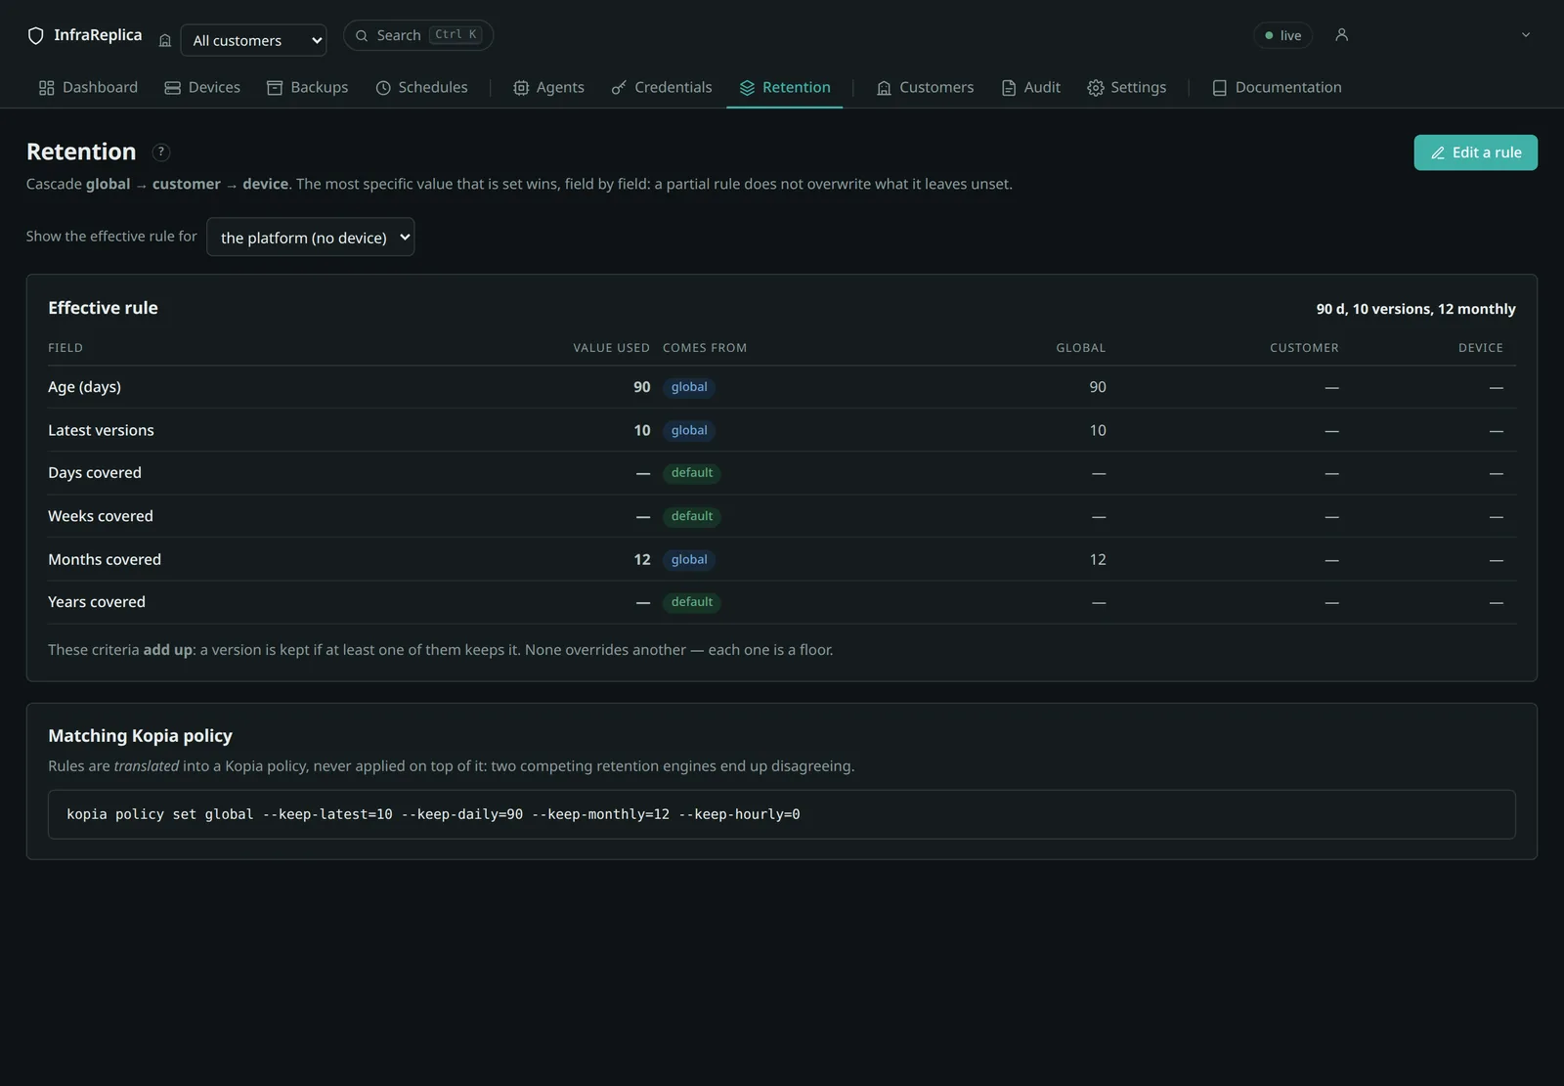Click the Latest versions field label

[101, 430]
